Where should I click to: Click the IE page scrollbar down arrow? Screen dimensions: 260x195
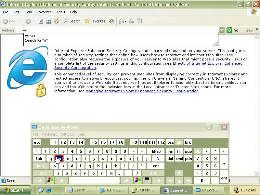(256, 173)
